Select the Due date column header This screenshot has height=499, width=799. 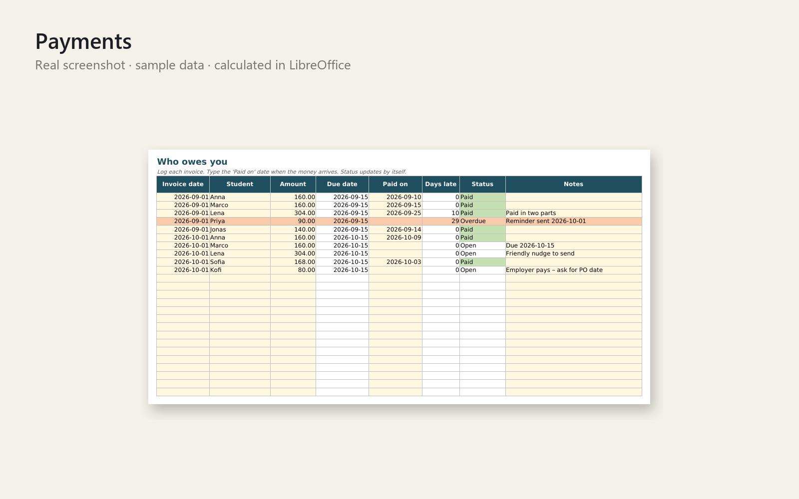pyautogui.click(x=342, y=184)
